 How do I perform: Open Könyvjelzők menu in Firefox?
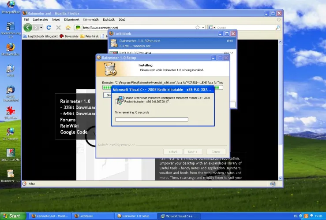[x=91, y=19]
